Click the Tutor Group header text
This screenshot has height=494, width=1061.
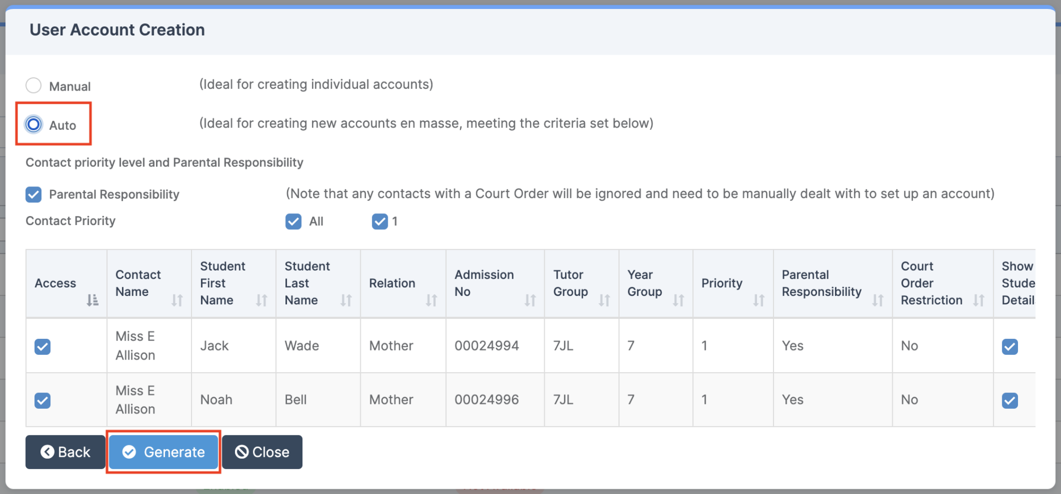570,283
